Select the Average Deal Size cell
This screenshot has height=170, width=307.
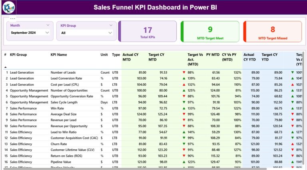[64, 114]
